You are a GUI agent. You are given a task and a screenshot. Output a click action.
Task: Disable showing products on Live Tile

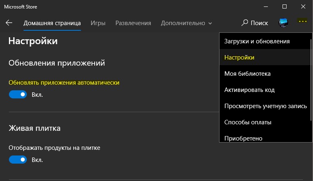18,160
